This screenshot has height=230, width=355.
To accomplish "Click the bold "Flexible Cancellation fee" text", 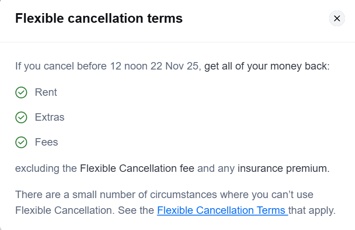I will point(137,168).
